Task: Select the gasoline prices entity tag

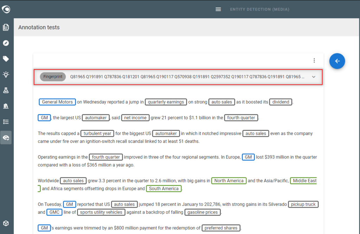Action: coord(202,212)
